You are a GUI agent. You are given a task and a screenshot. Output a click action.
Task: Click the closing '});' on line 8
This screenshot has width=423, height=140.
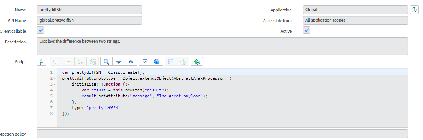click(66, 114)
